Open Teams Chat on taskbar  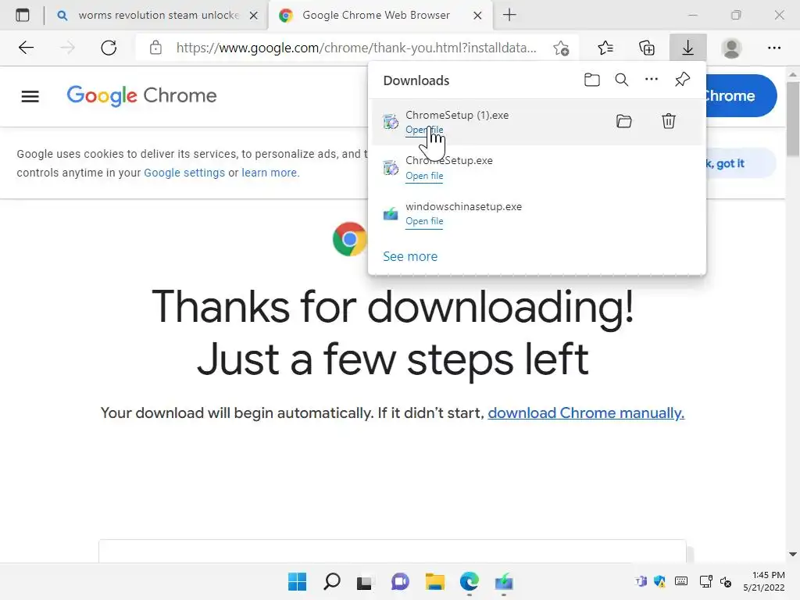tap(400, 581)
